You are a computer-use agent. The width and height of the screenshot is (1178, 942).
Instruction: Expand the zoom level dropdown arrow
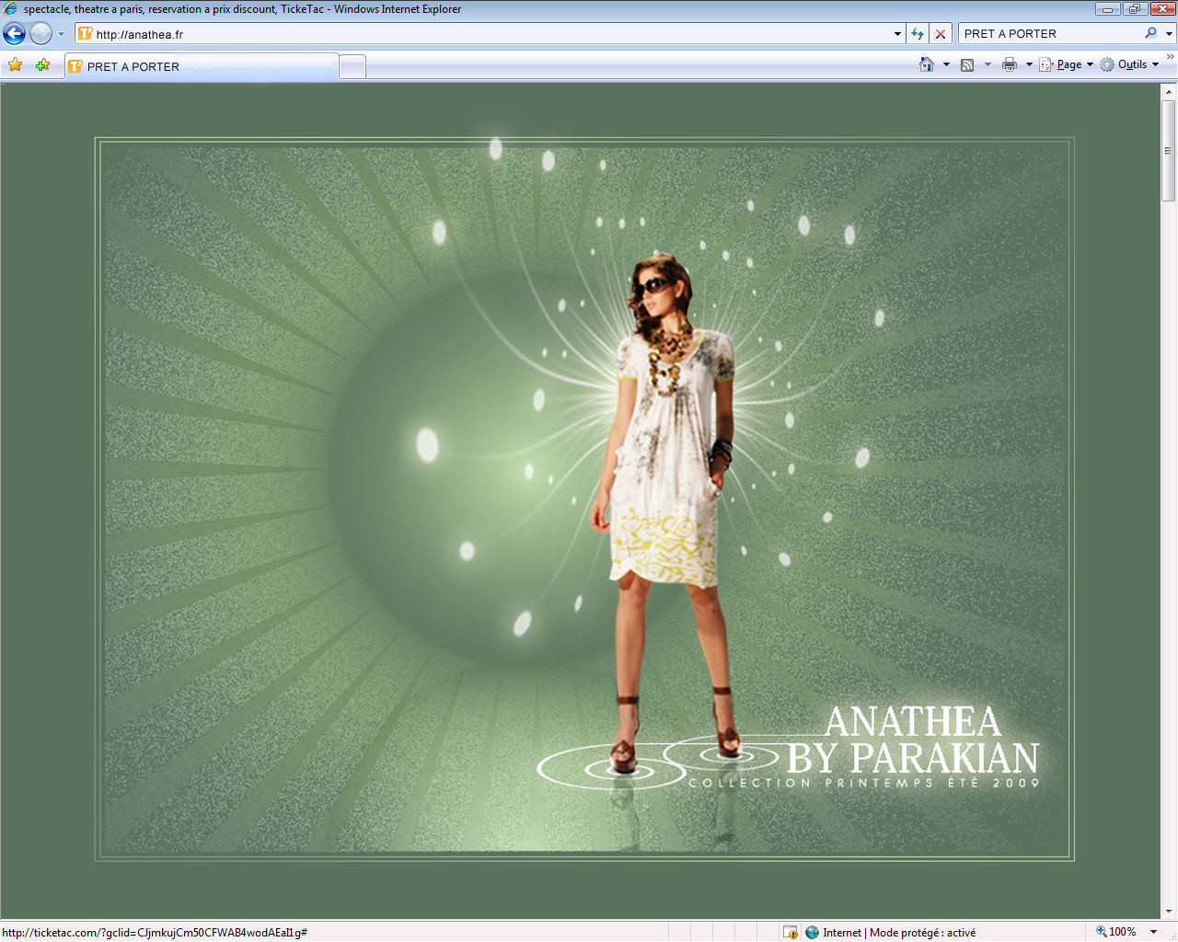(x=1153, y=932)
